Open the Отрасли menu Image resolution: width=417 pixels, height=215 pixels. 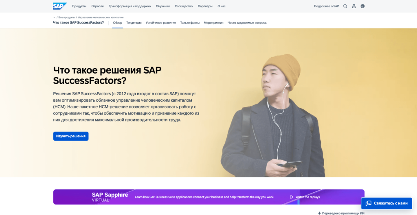coord(97,6)
